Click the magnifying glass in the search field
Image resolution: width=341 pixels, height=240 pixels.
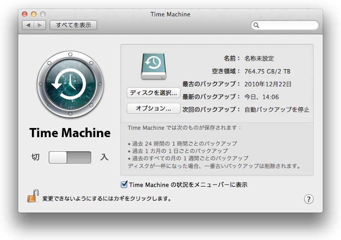[x=256, y=26]
